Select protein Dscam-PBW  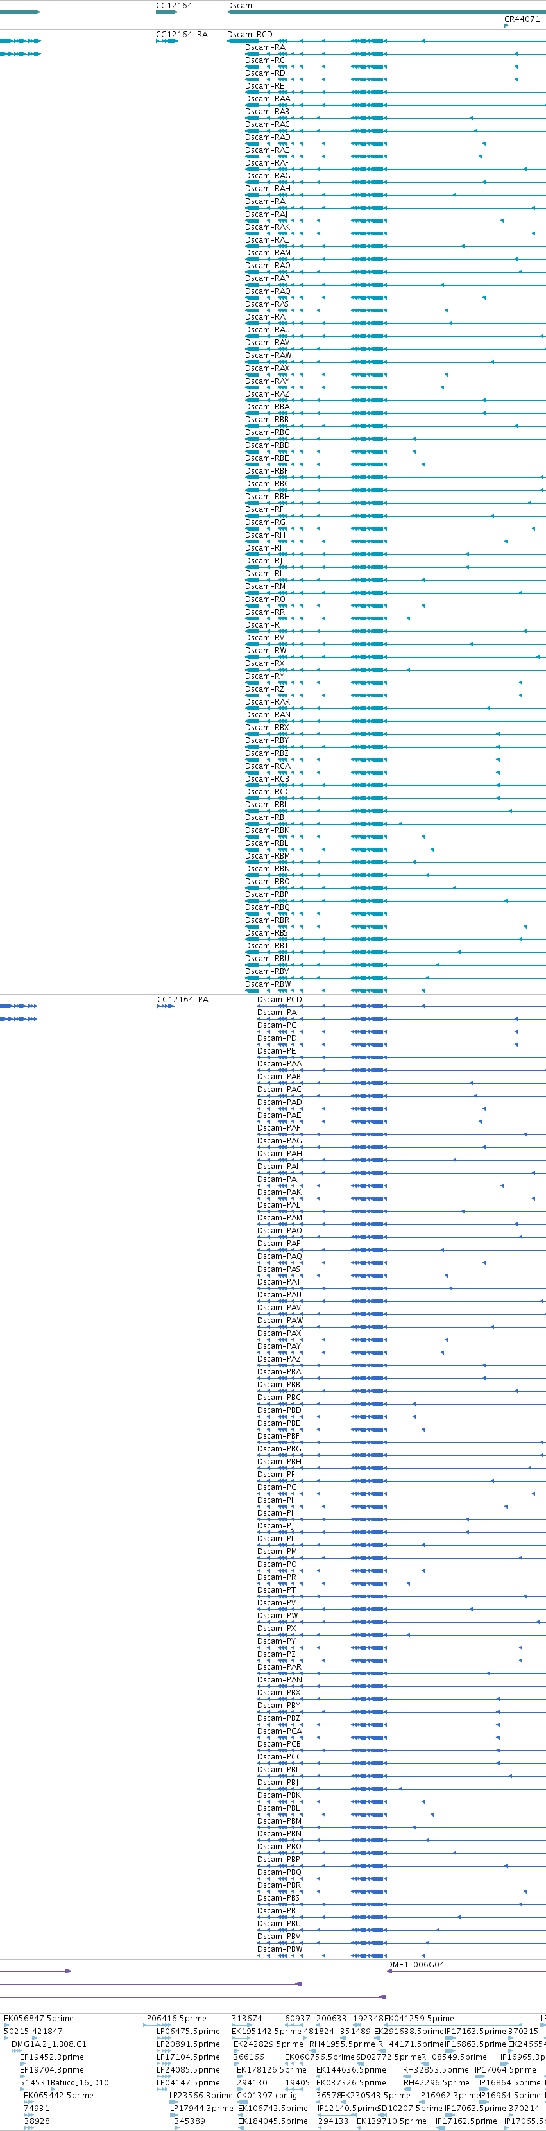[280, 1950]
